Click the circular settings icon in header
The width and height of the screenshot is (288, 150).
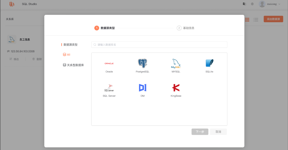[x=252, y=4]
